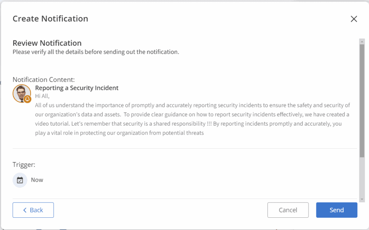Click the "Notification Content:" label
Screen dimensions: 369x230
point(44,79)
